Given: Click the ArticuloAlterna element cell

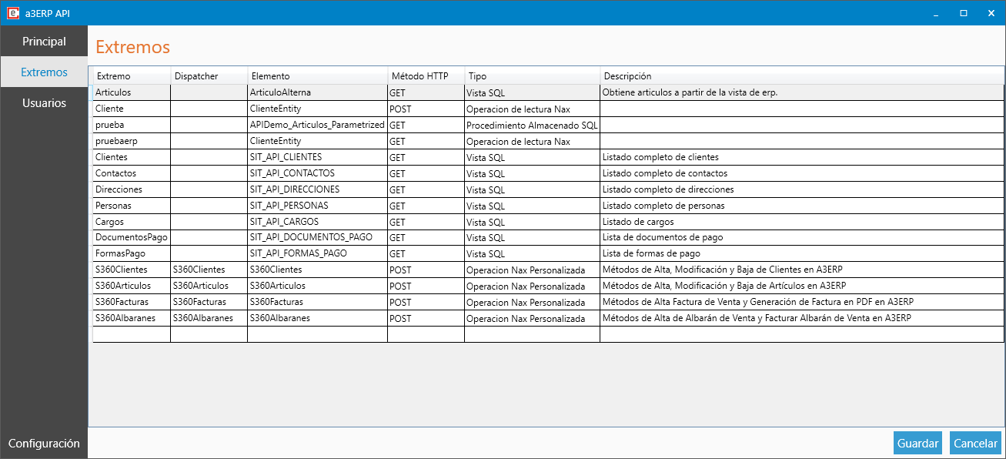Looking at the screenshot, I should 318,92.
